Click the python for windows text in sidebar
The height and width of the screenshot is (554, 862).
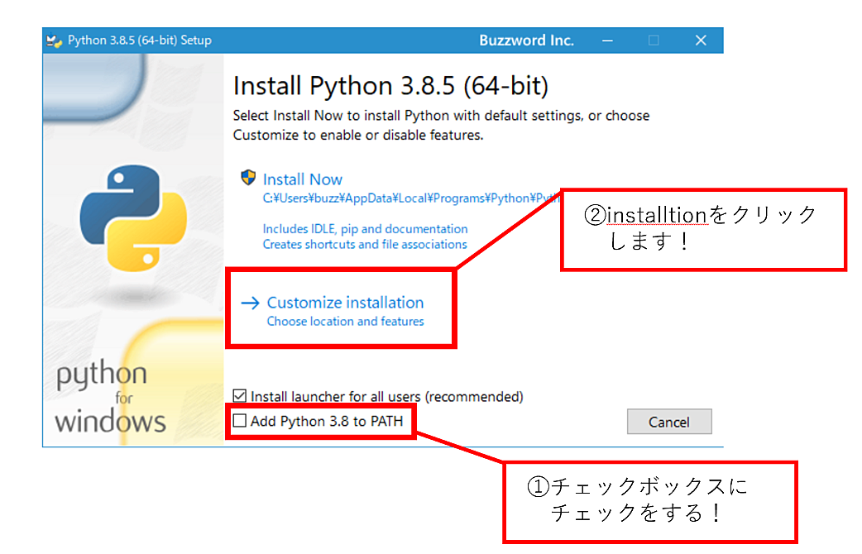[110, 398]
